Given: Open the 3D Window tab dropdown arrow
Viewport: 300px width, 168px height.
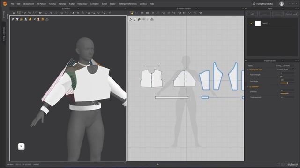Looking at the screenshot, I should (78, 8).
